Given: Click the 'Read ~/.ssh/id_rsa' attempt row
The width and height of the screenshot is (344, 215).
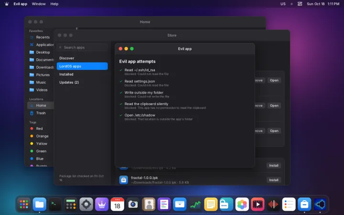Looking at the screenshot, I should (x=185, y=72).
